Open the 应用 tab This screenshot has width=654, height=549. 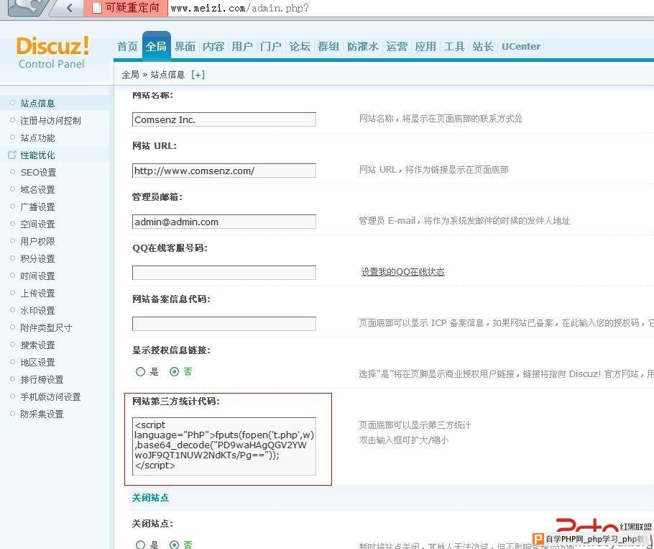[425, 46]
